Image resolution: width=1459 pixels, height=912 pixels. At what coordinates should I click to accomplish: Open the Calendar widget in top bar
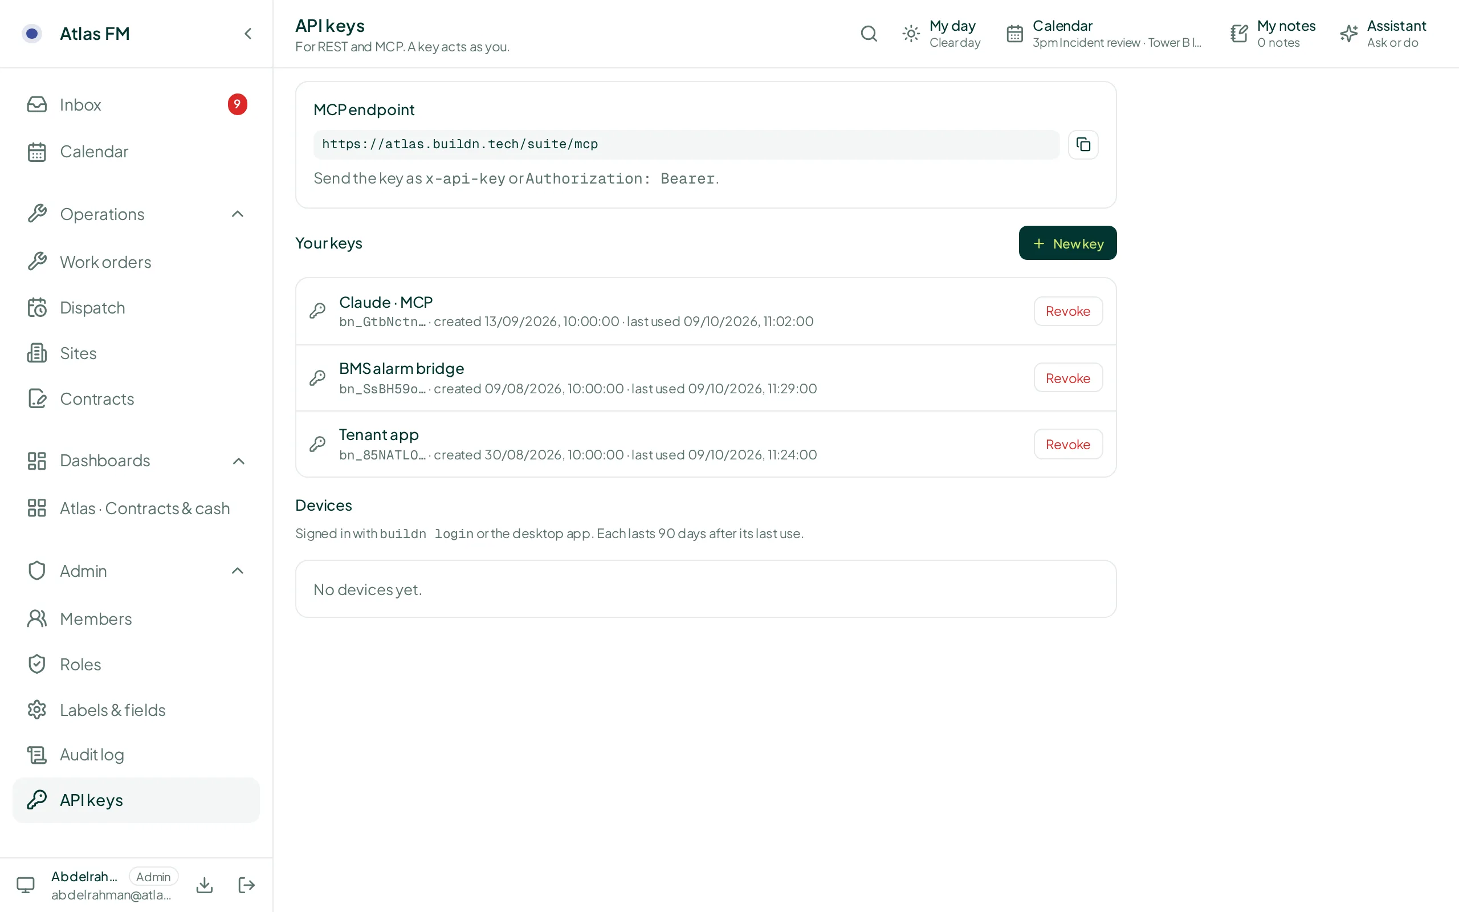[x=1104, y=34]
